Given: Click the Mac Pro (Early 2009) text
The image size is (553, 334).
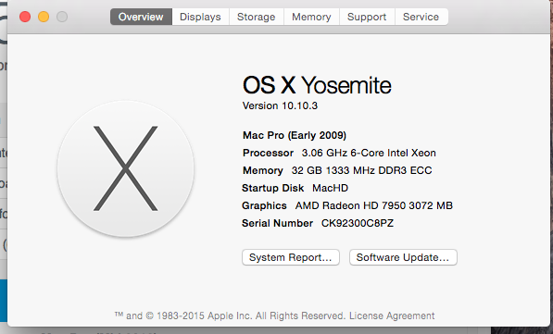Looking at the screenshot, I should click(295, 135).
